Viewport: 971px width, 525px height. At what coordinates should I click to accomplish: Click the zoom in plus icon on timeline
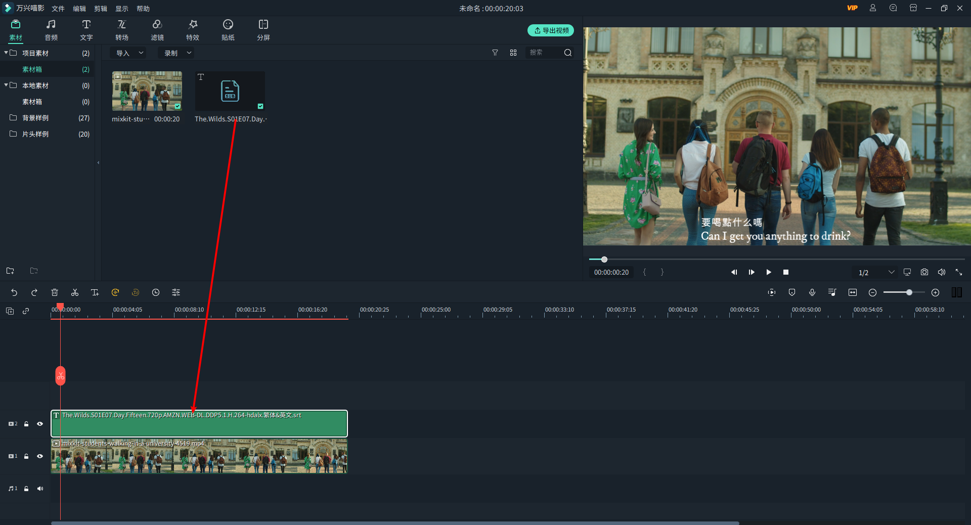tap(936, 292)
